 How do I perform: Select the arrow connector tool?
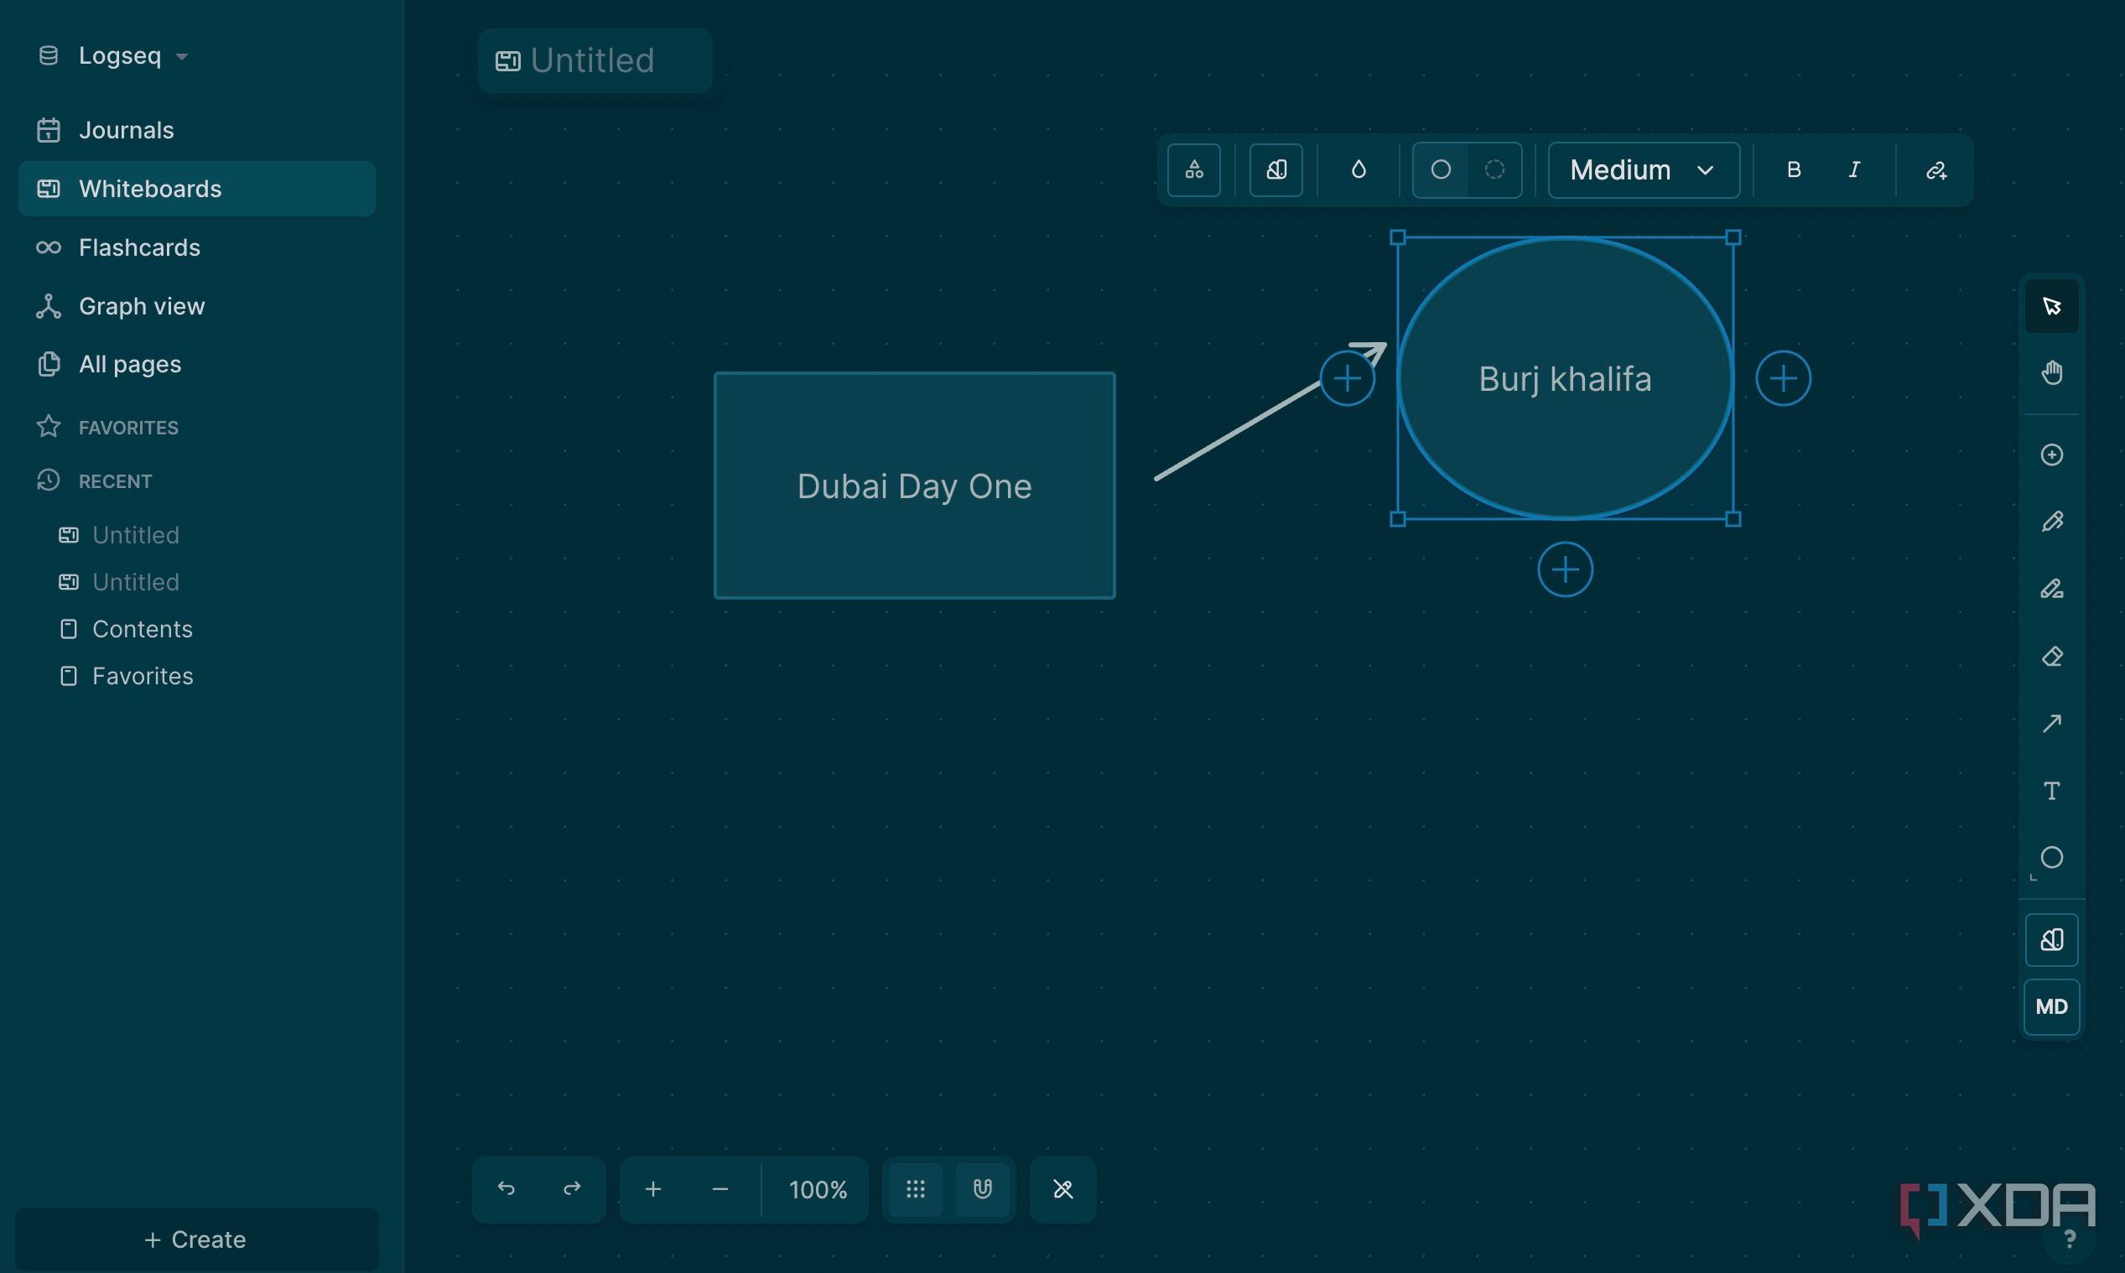coord(2051,723)
